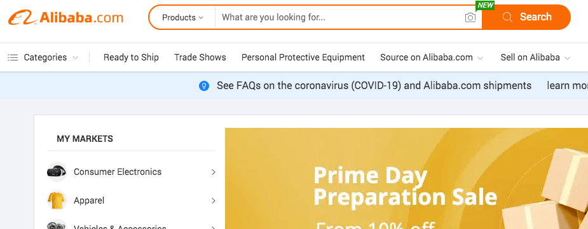Click the Categories hamburger list icon
Image resolution: width=588 pixels, height=229 pixels.
point(13,57)
